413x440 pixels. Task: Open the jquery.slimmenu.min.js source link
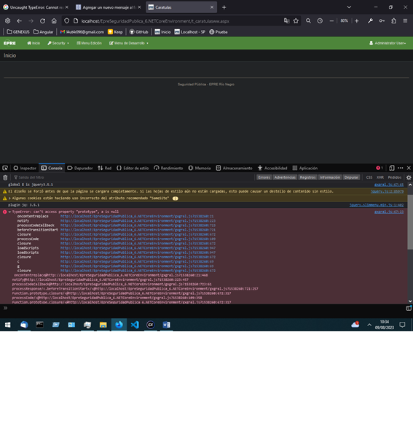coord(377,205)
